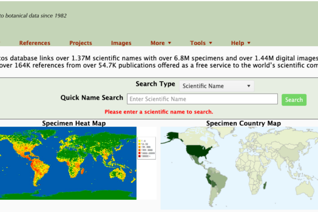Open the Search Type combo box
Viewport: 318px width, 212px height.
pyautogui.click(x=216, y=86)
